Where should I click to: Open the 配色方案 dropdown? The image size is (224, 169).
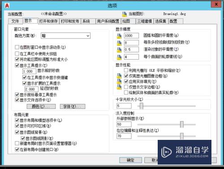click(65, 36)
